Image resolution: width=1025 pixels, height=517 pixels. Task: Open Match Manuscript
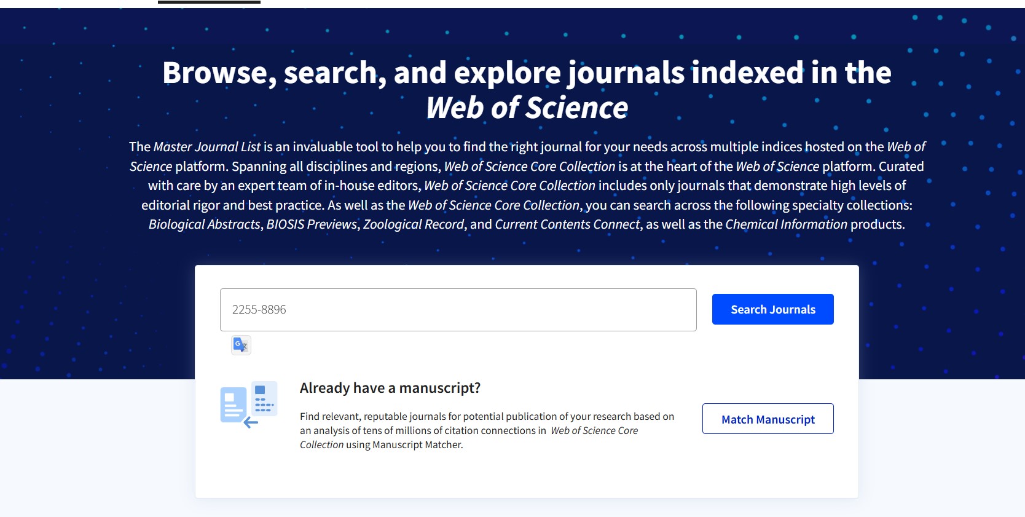coord(768,419)
